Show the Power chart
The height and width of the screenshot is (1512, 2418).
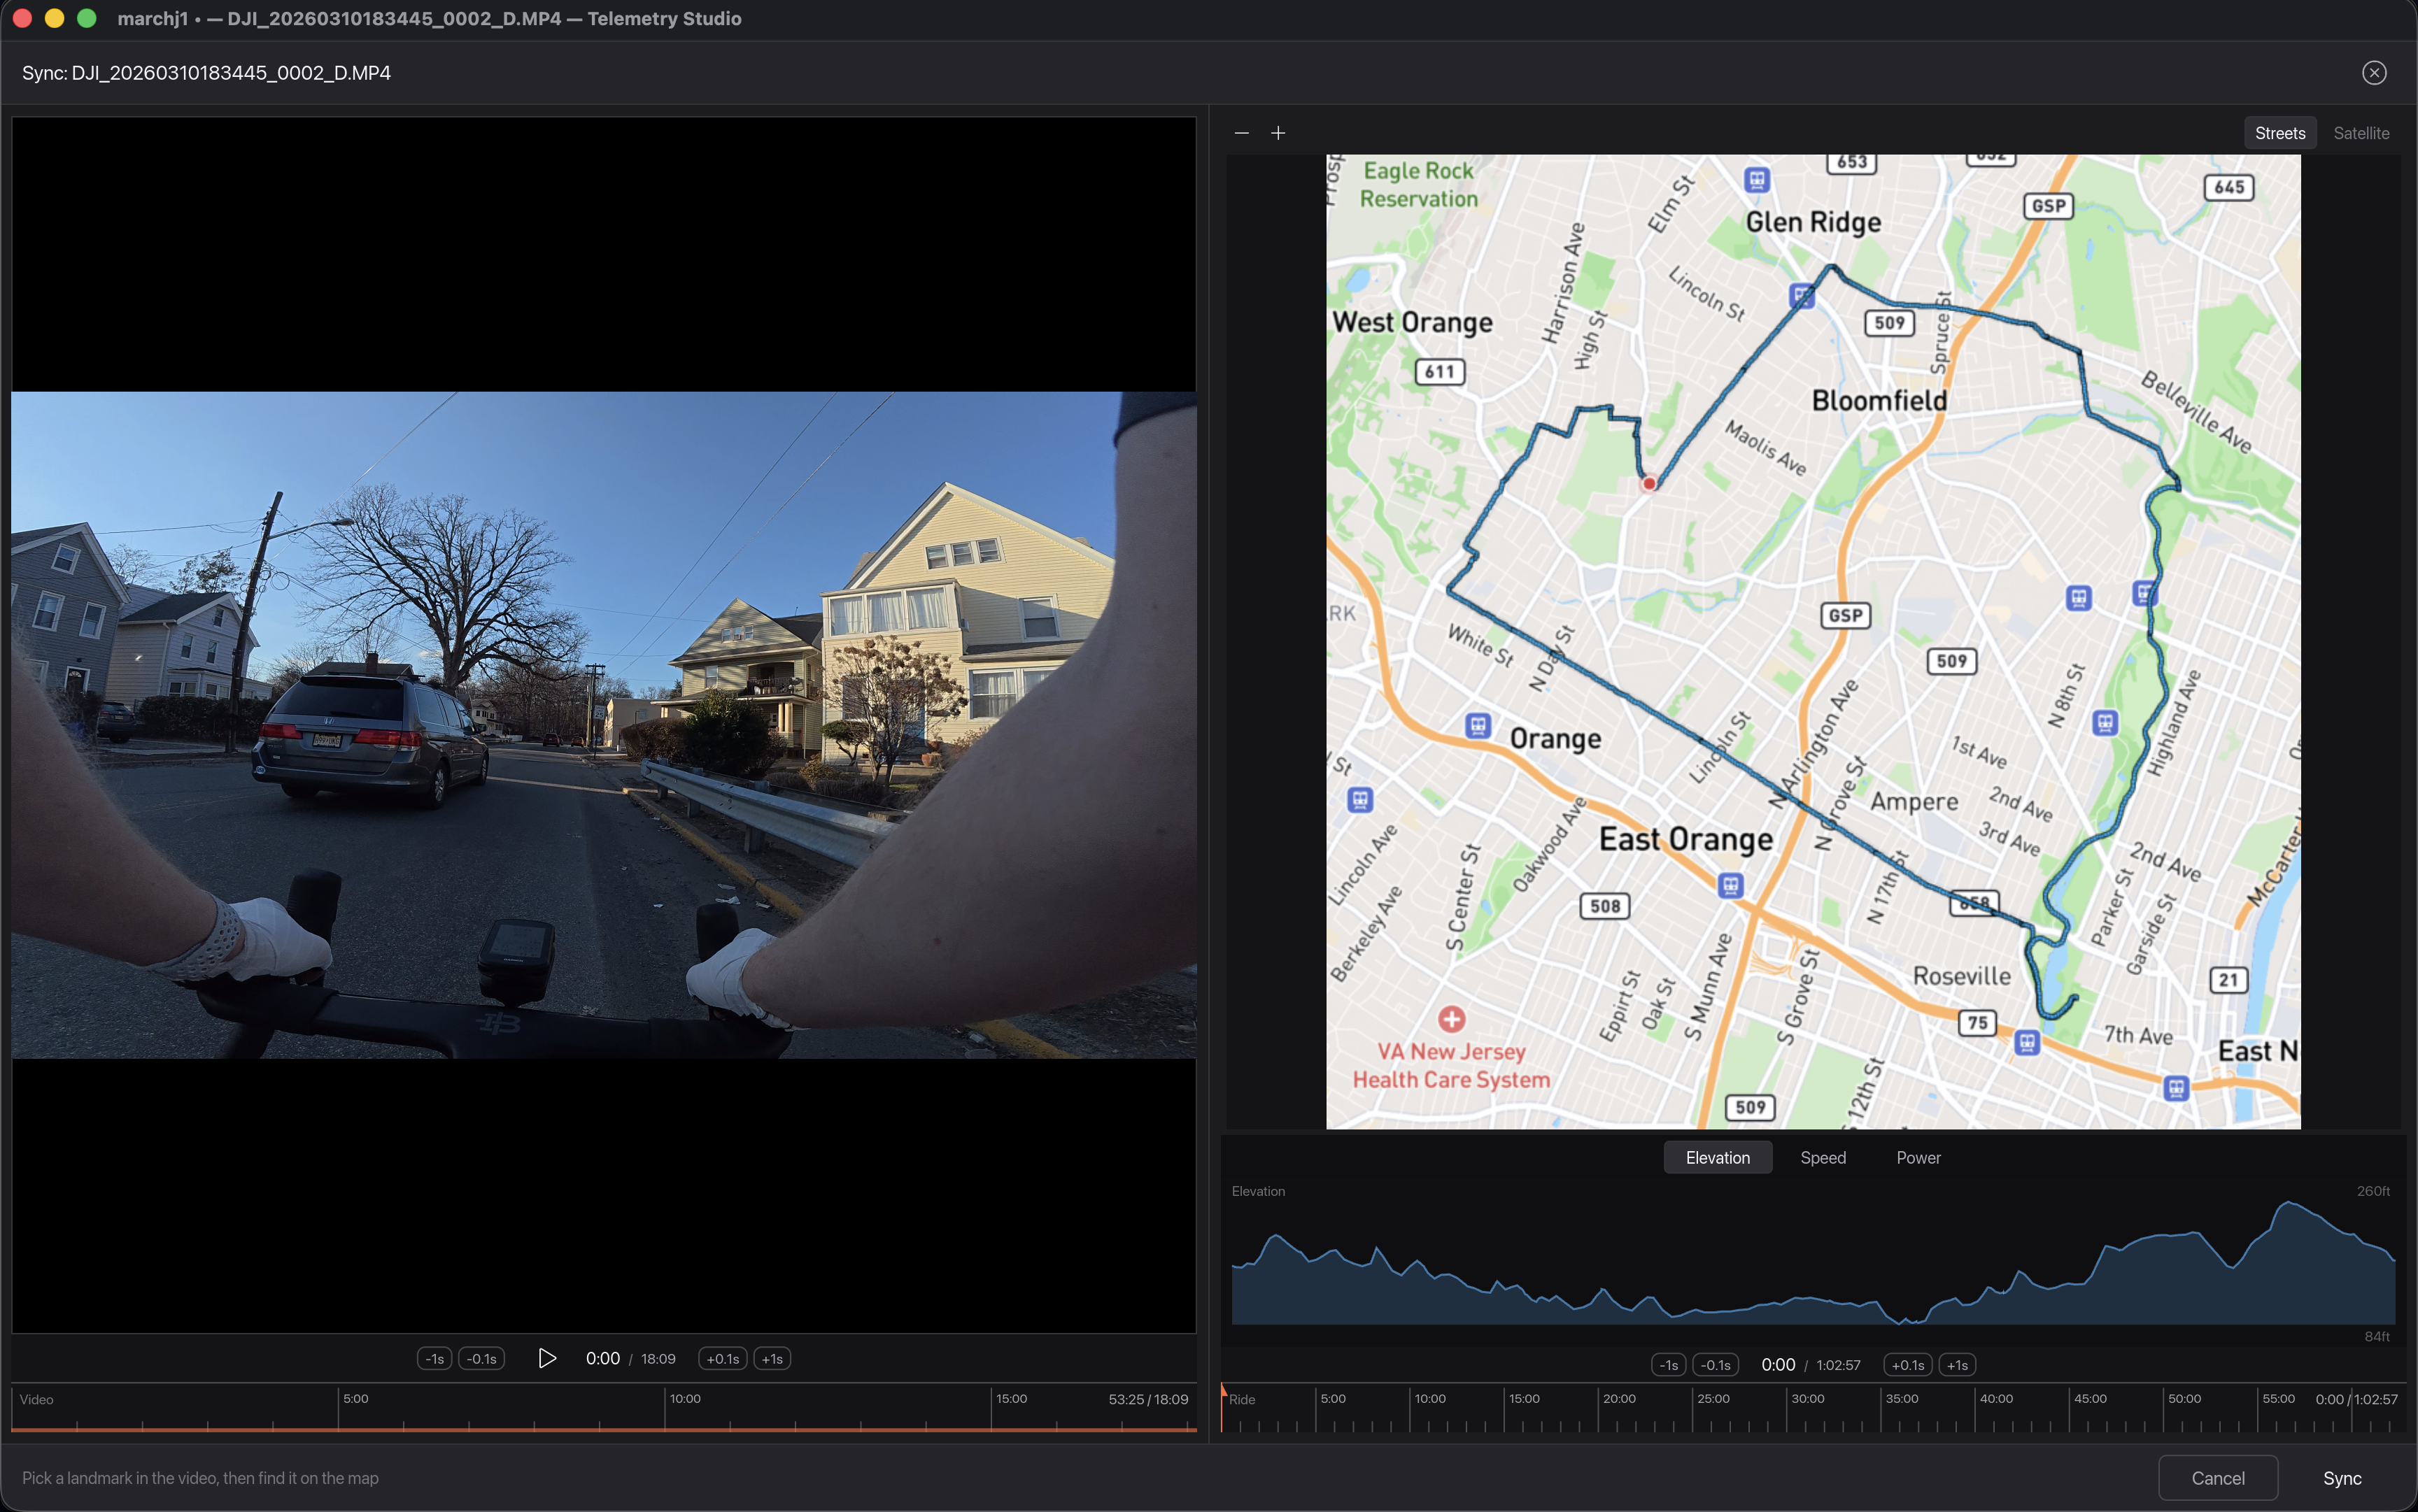click(x=1918, y=1157)
